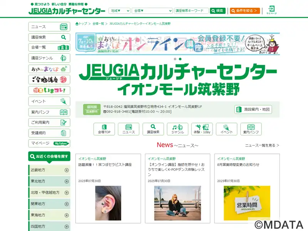Open 施設案内・地図 button
Viewport: 308px width, 231px height.
(x=253, y=109)
